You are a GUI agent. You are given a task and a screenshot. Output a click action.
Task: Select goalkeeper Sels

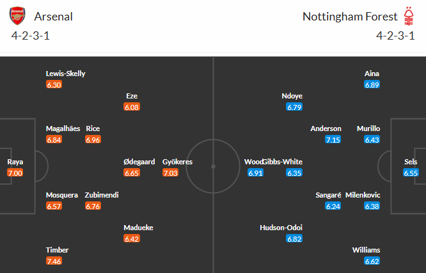[x=411, y=162]
